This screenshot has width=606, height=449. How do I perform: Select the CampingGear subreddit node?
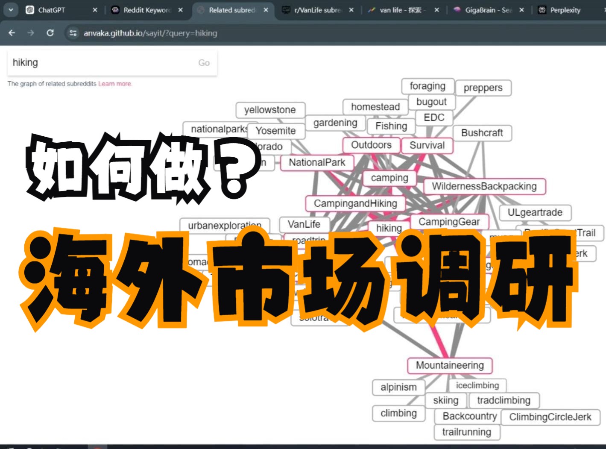449,222
